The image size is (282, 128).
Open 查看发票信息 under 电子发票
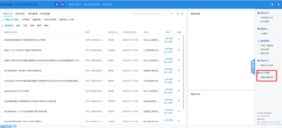[x=267, y=77]
